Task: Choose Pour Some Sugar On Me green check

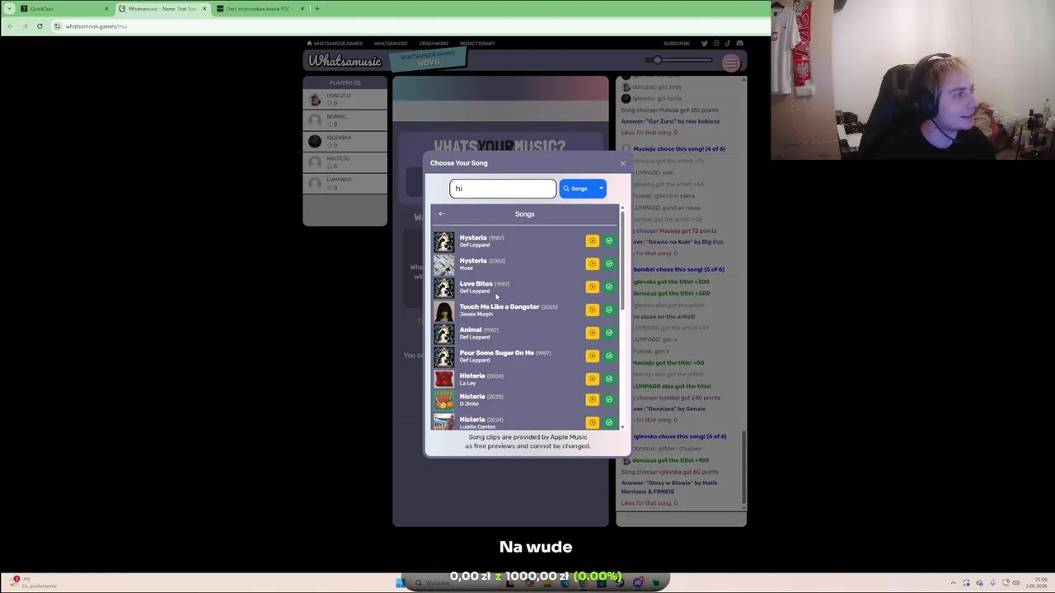Action: point(609,356)
